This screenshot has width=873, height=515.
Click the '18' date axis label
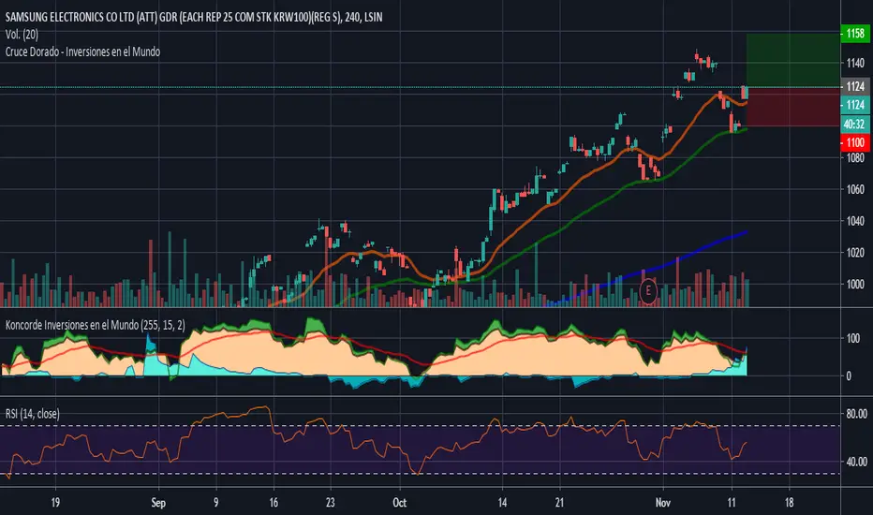pos(789,503)
